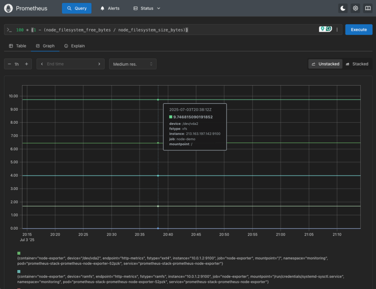Select the Graph tab
376x289 pixels.
pos(45,46)
